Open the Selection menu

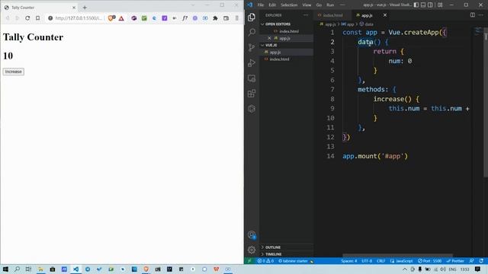pyautogui.click(x=289, y=5)
